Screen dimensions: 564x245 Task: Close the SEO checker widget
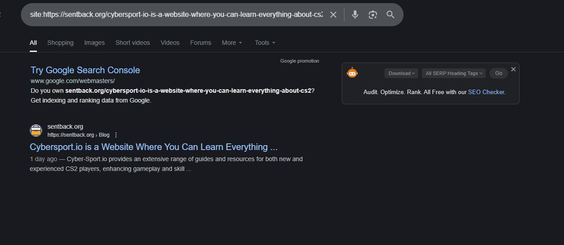[513, 69]
